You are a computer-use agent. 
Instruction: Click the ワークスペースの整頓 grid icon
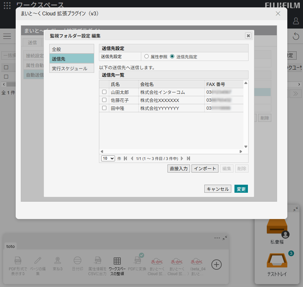(117, 261)
